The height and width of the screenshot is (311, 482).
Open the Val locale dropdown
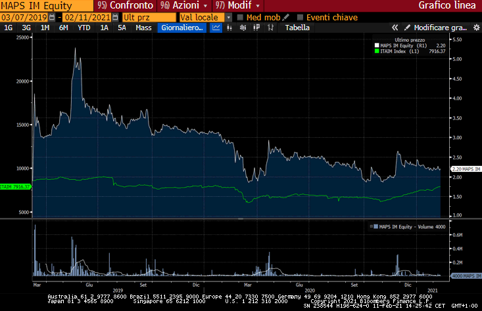tap(228, 18)
